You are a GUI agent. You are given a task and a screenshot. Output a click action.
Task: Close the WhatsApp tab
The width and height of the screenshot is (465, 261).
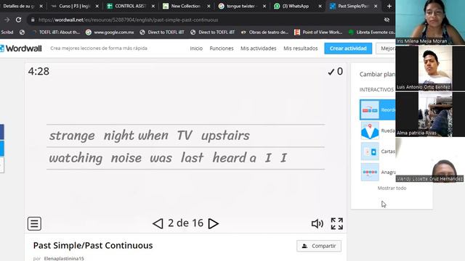[x=320, y=6]
